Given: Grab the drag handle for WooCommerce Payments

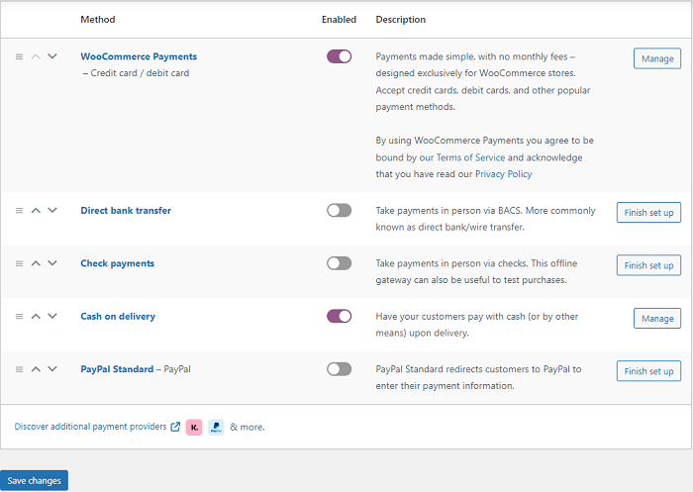Looking at the screenshot, I should 19,56.
